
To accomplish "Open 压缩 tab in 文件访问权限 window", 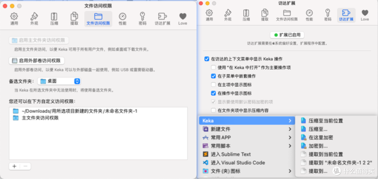I will tap(54, 19).
